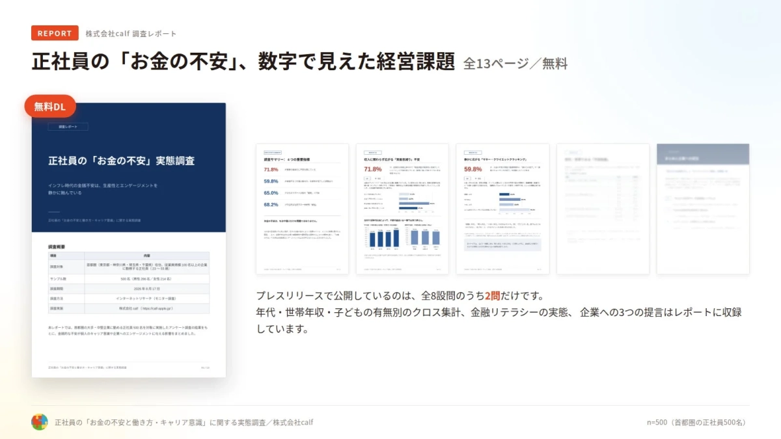This screenshot has width=781, height=439.
Task: Open the 「資産目減り」不安 page thumbnail
Action: (x=402, y=209)
